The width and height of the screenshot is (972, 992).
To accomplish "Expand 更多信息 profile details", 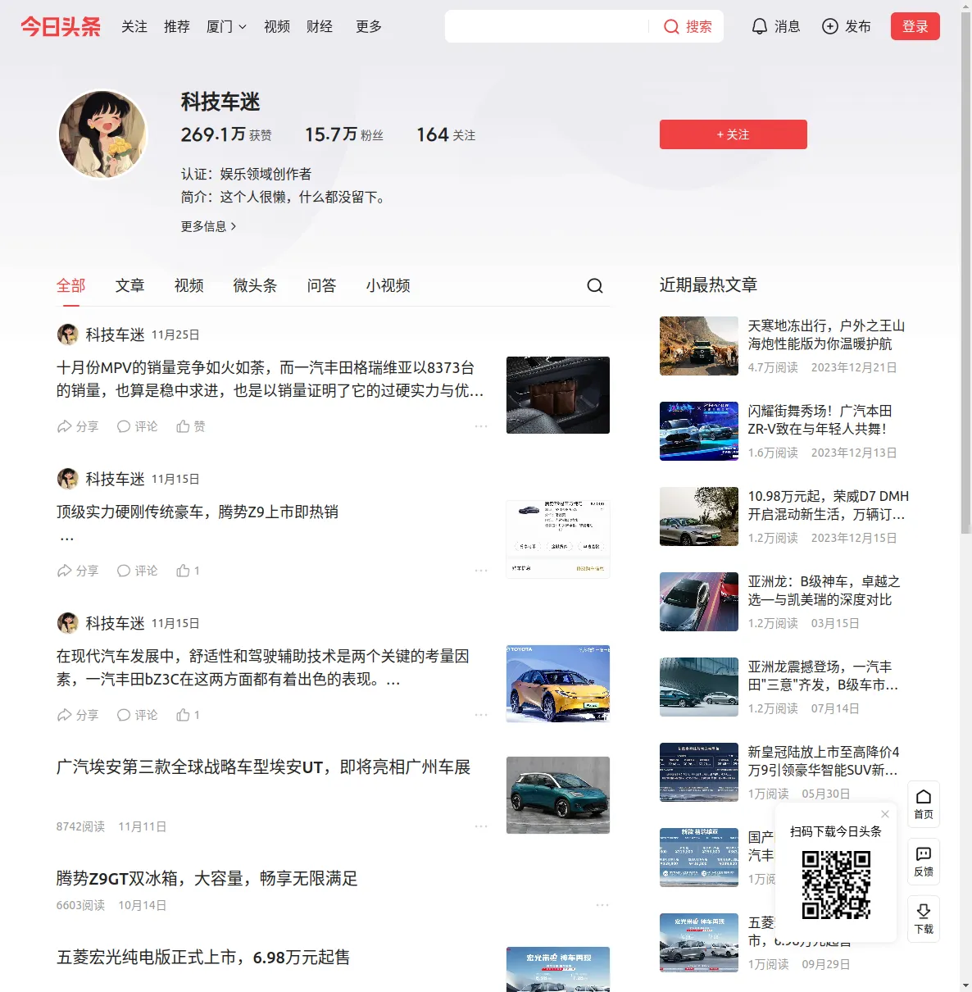I will 208,226.
